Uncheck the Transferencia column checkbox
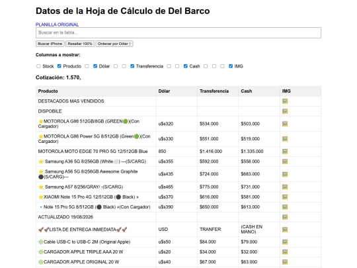The image size is (357, 268). (132, 66)
